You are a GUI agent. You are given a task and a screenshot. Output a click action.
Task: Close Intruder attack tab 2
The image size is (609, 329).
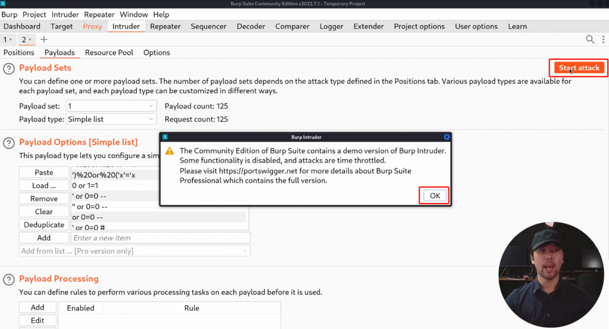click(30, 40)
